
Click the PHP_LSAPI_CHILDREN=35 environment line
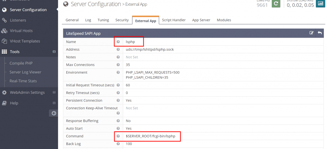147,78
